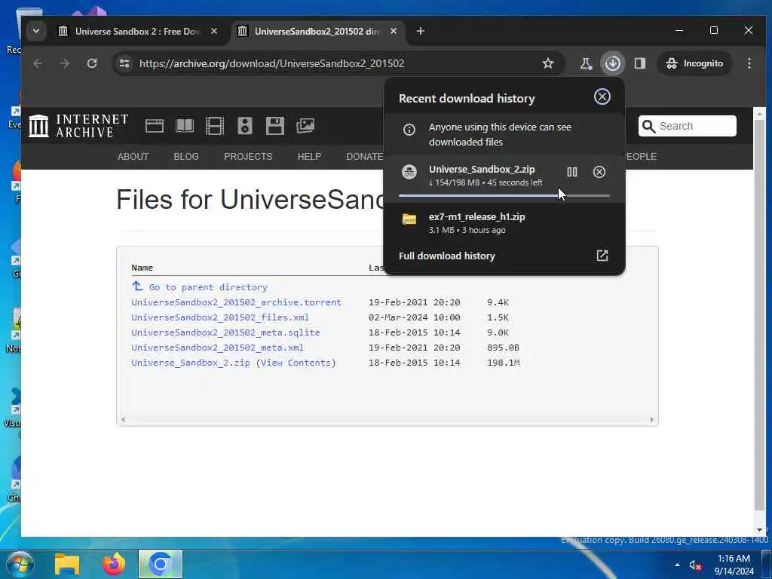Open File Explorer from taskbar
The width and height of the screenshot is (772, 579).
pyautogui.click(x=67, y=564)
